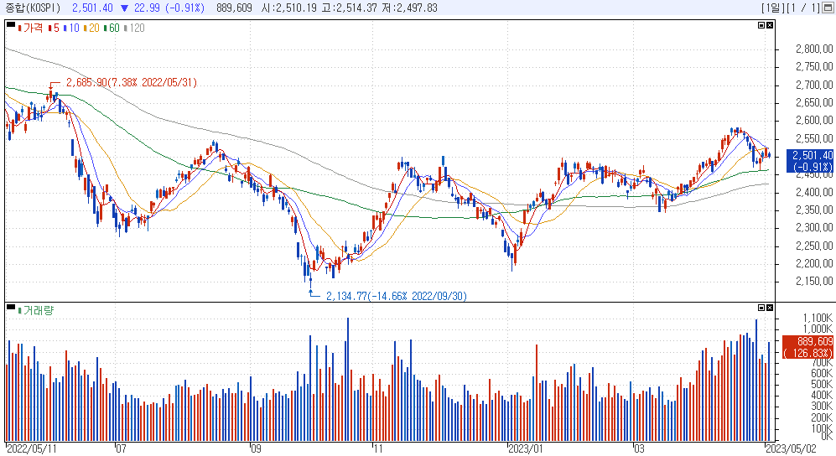The height and width of the screenshot is (456, 836).
Task: Click the current value 2,501.40 in header
Action: [x=92, y=8]
